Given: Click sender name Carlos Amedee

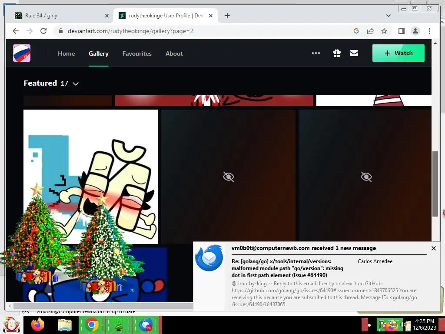Looking at the screenshot, I should click(375, 261).
